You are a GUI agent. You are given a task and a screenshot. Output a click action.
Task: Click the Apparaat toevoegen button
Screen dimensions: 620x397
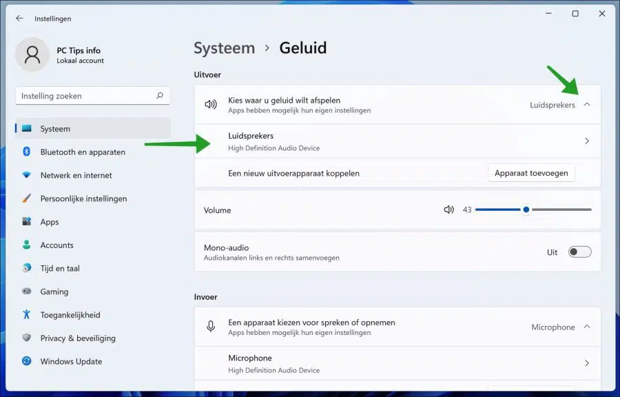coord(531,173)
